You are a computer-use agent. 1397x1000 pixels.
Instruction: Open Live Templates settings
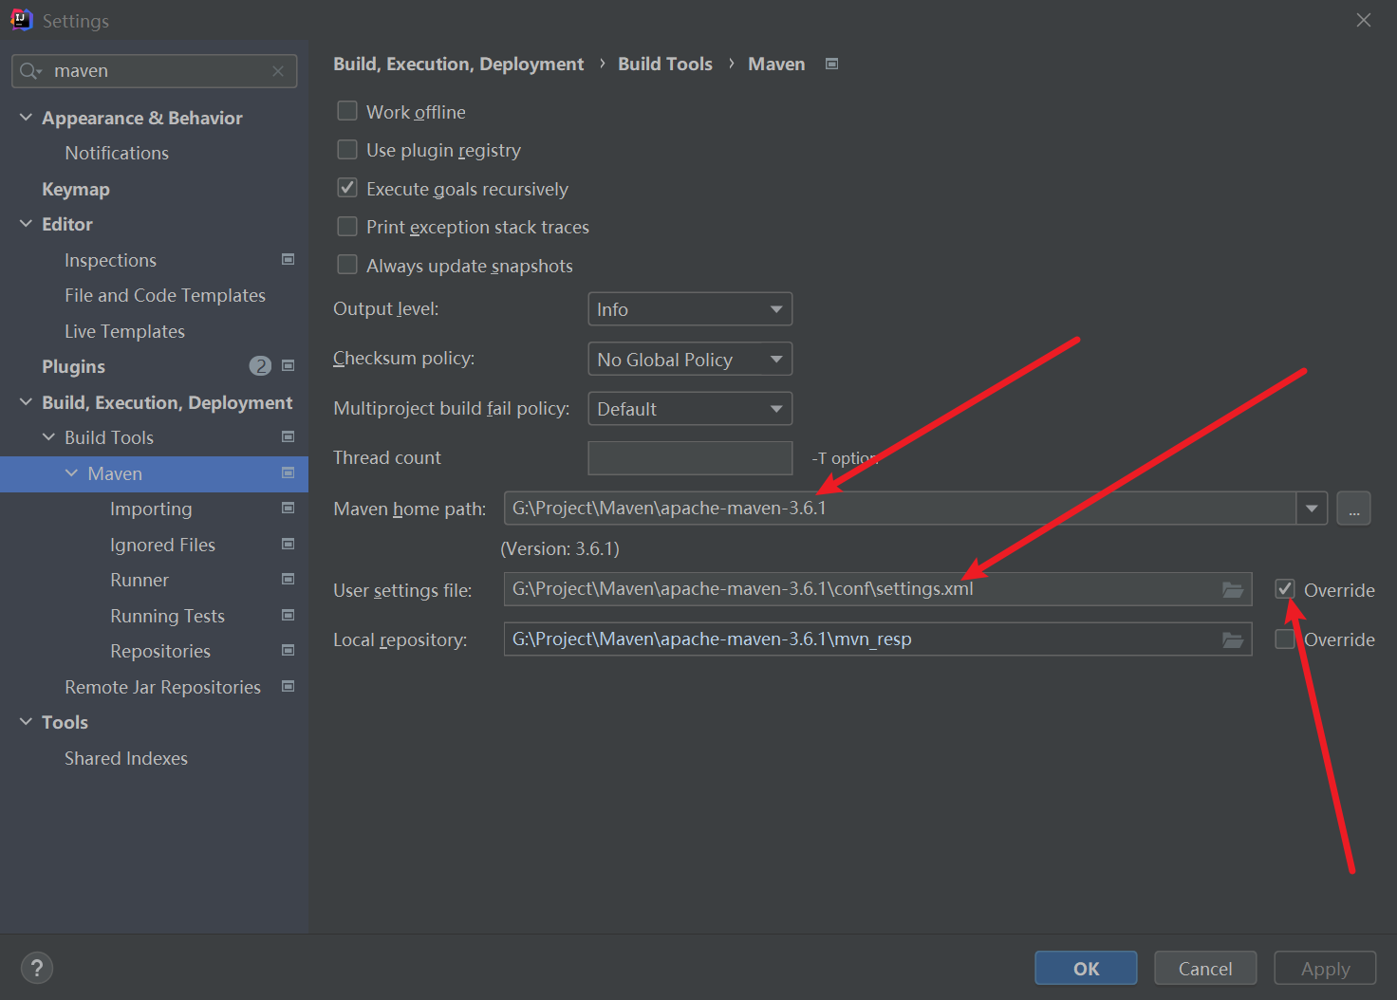coord(124,331)
